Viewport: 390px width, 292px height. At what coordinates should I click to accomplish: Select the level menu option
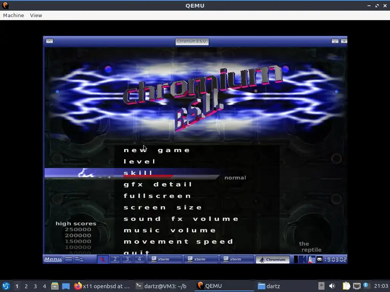pyautogui.click(x=139, y=162)
